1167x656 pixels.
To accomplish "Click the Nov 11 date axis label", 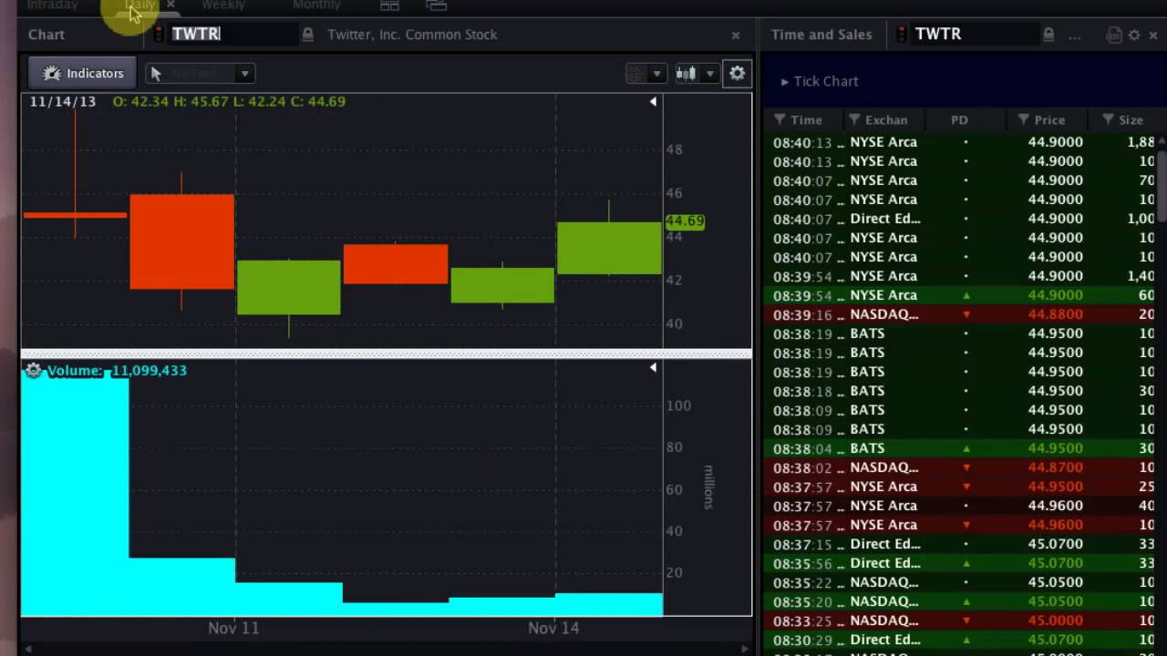I will click(233, 628).
